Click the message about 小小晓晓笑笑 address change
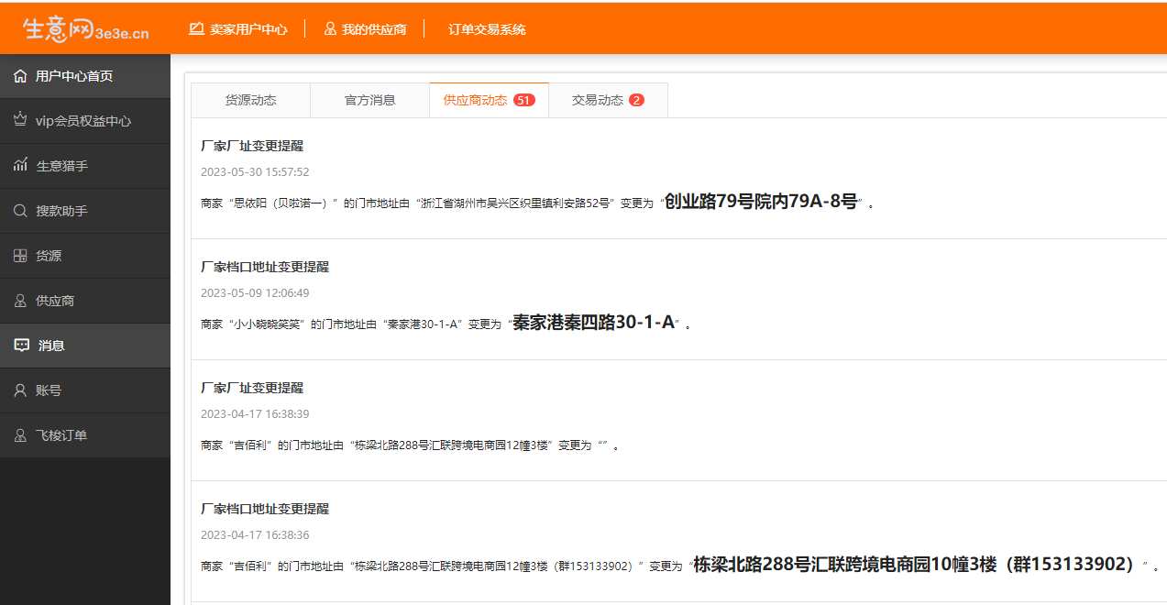 (446, 323)
